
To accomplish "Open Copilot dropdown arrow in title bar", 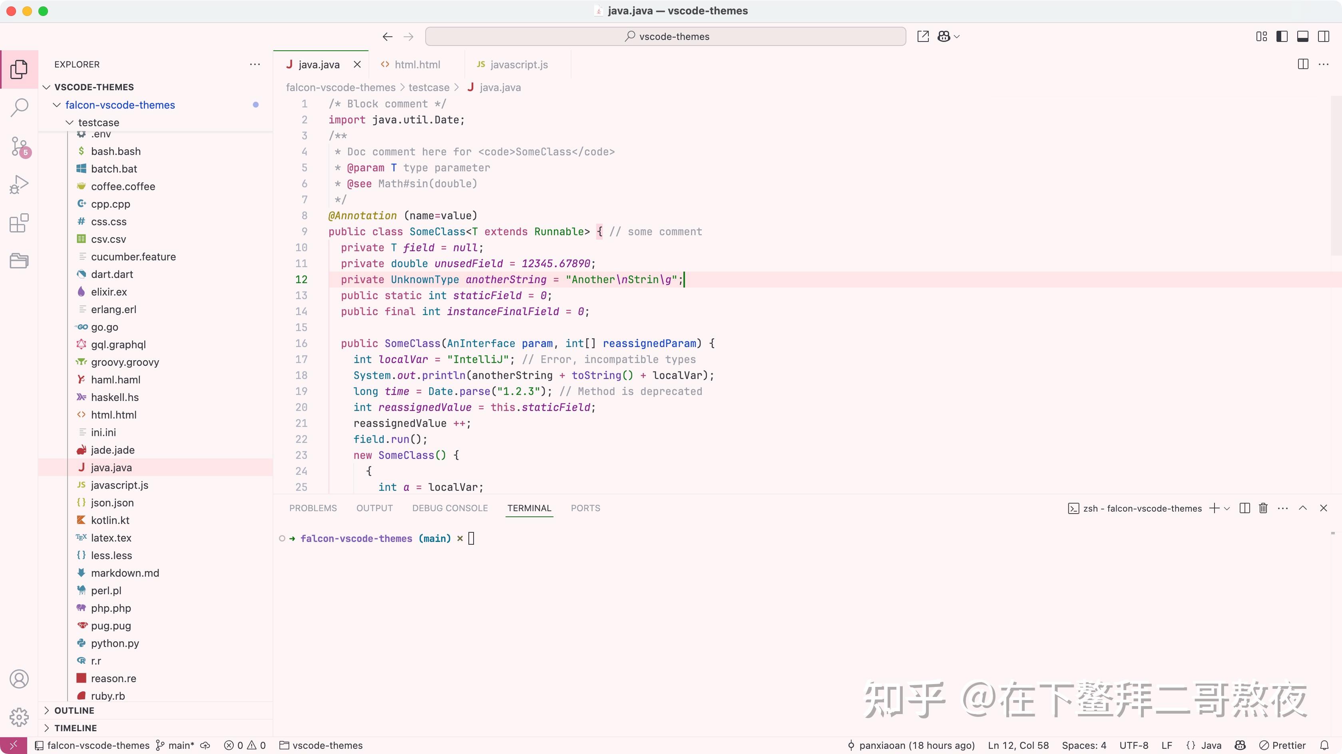I will point(956,36).
